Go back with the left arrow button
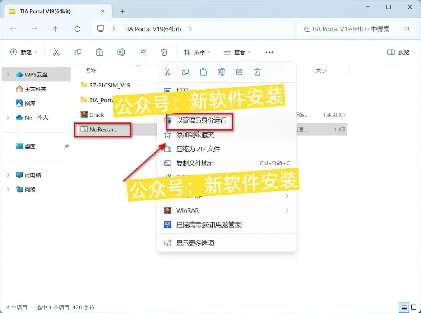 point(12,29)
